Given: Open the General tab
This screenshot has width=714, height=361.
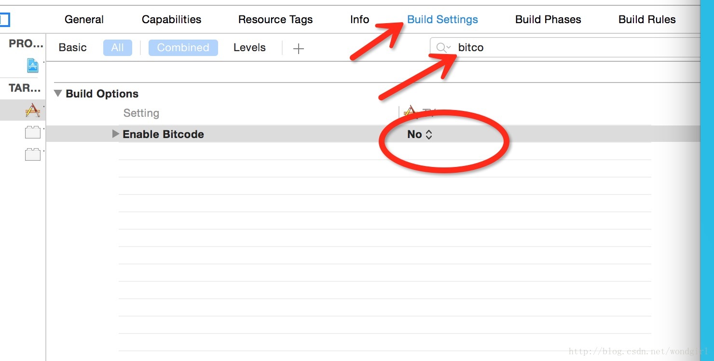Looking at the screenshot, I should [84, 20].
